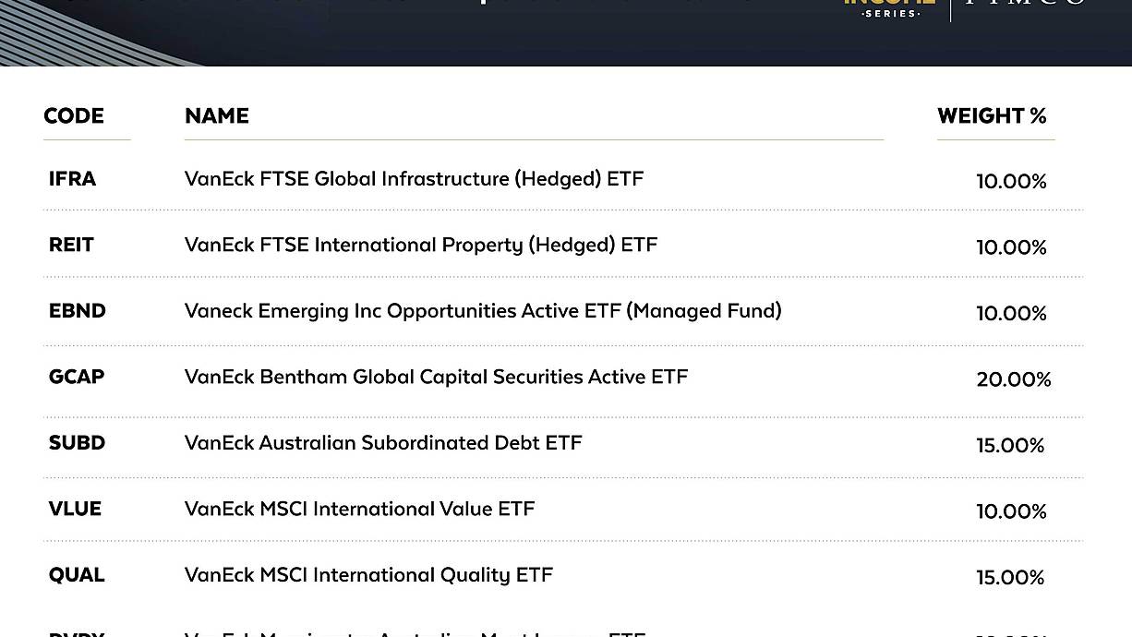
Task: Open VanEck FTSE Global Infrastructure (Hedged) ETF
Action: click(414, 179)
